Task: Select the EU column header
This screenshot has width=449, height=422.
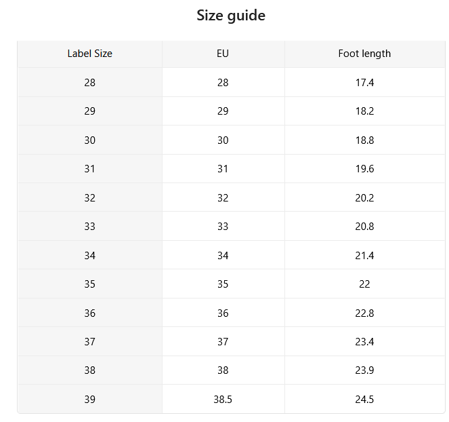Action: [223, 54]
